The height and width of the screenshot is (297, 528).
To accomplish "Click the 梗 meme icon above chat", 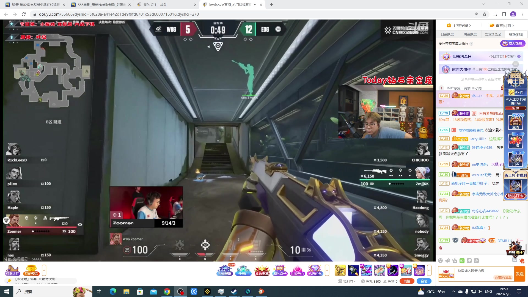I will (x=469, y=261).
